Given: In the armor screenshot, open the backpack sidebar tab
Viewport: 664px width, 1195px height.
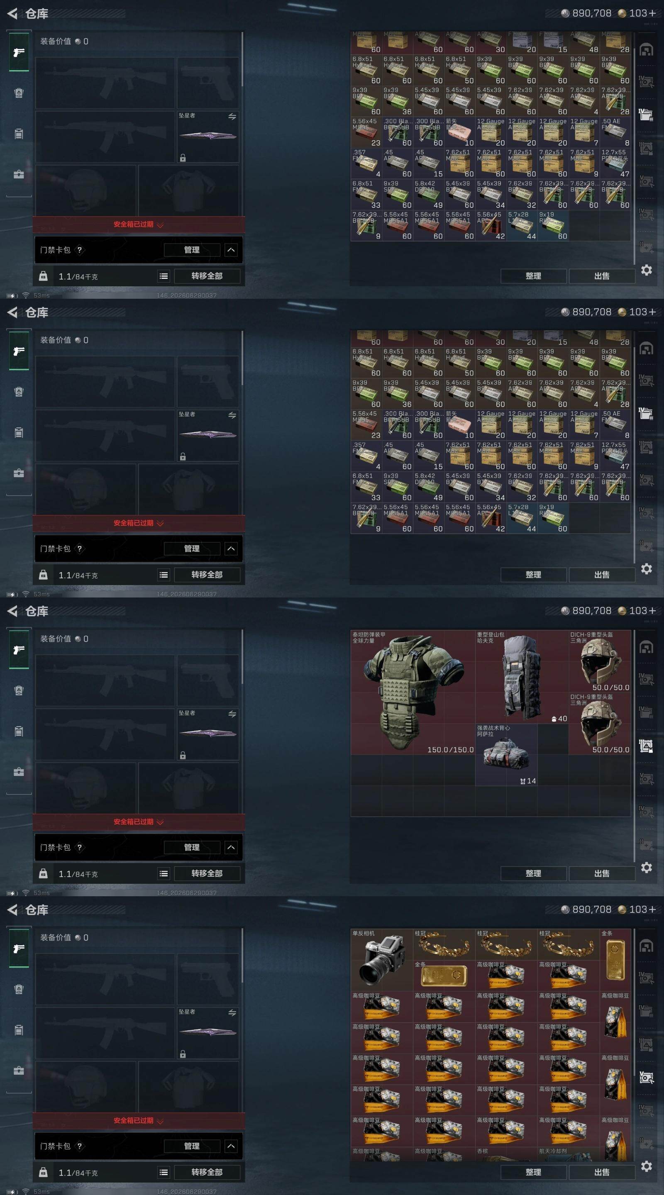Looking at the screenshot, I should click(x=19, y=691).
